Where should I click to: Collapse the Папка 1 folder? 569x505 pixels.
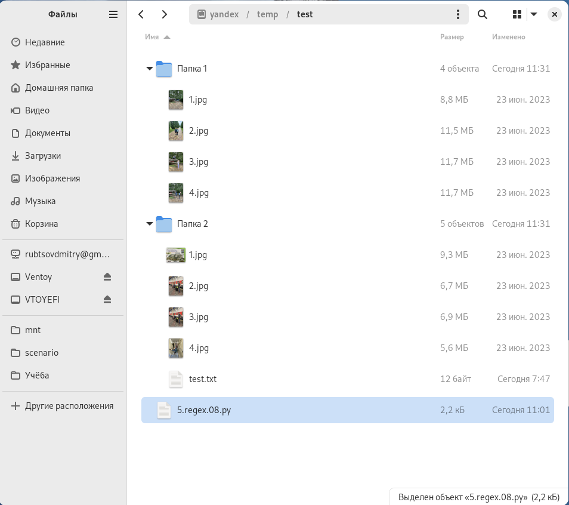tap(150, 69)
